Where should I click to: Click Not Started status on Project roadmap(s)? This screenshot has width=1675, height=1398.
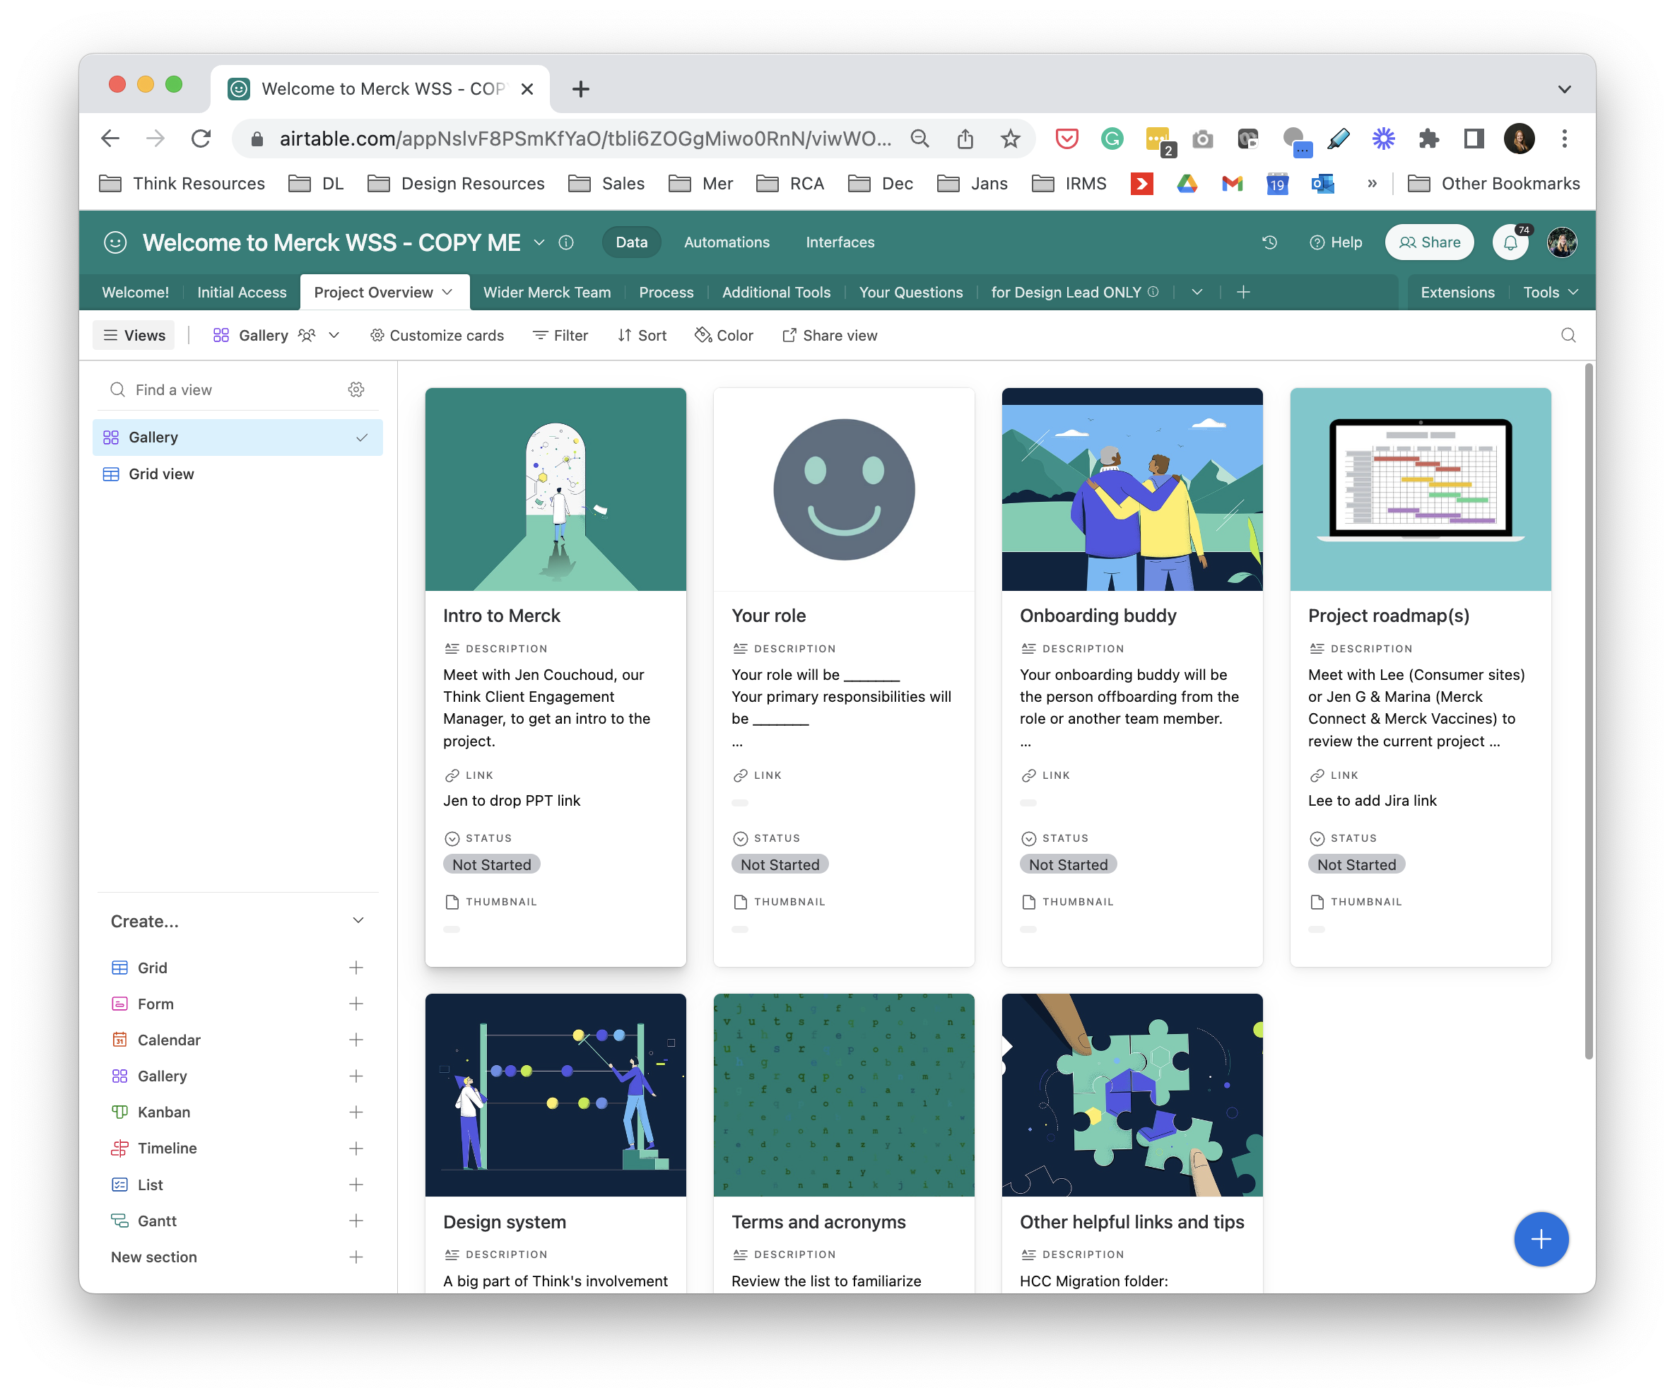coord(1356,864)
